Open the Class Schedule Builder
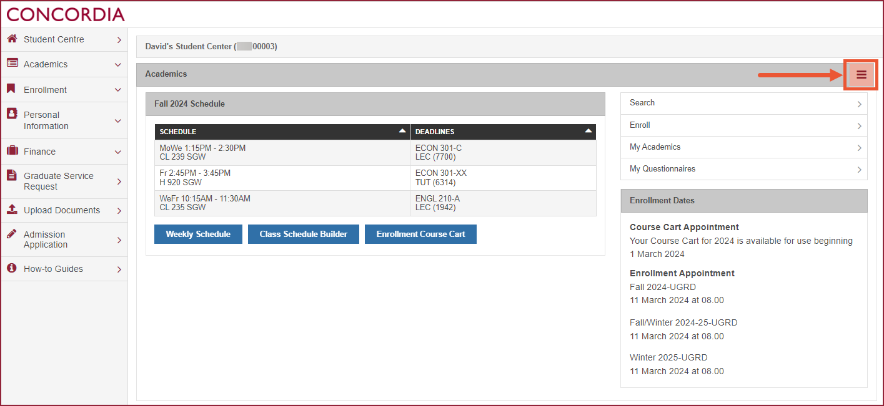Screen dimensions: 884x406 pyautogui.click(x=304, y=234)
